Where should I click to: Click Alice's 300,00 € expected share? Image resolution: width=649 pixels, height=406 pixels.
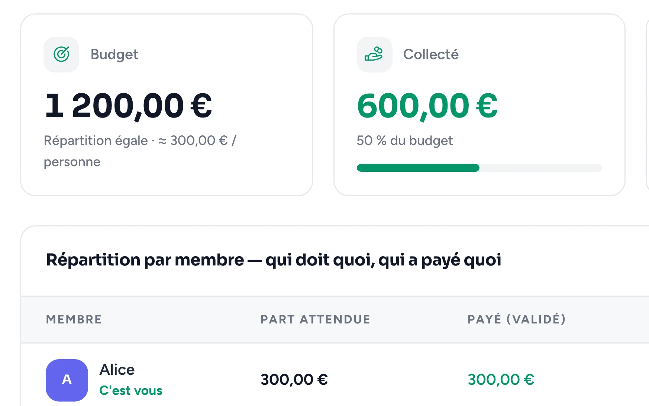click(294, 380)
